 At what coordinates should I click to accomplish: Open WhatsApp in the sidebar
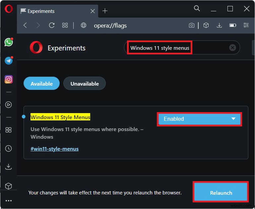pyautogui.click(x=9, y=42)
